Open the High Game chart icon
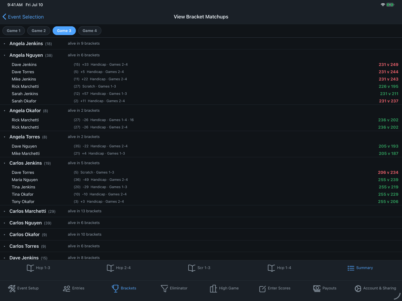The image size is (402, 301). [213, 288]
